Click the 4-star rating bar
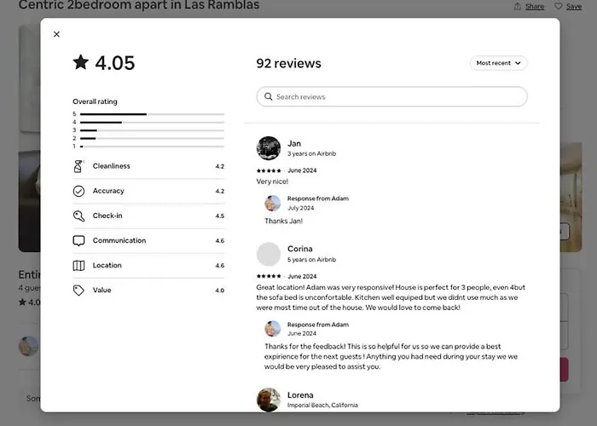597x426 pixels. (152, 123)
